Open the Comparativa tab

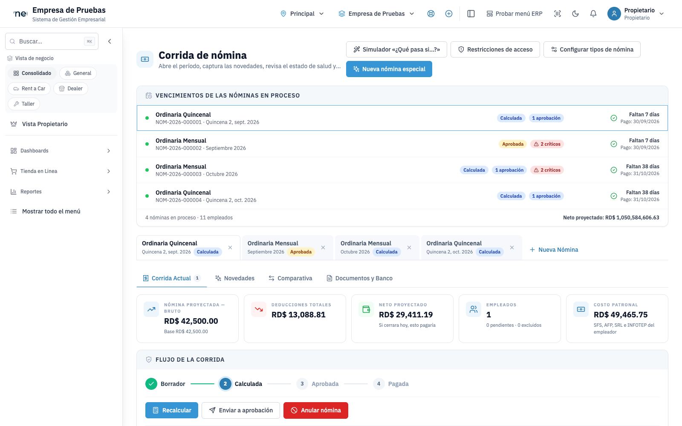(x=290, y=278)
